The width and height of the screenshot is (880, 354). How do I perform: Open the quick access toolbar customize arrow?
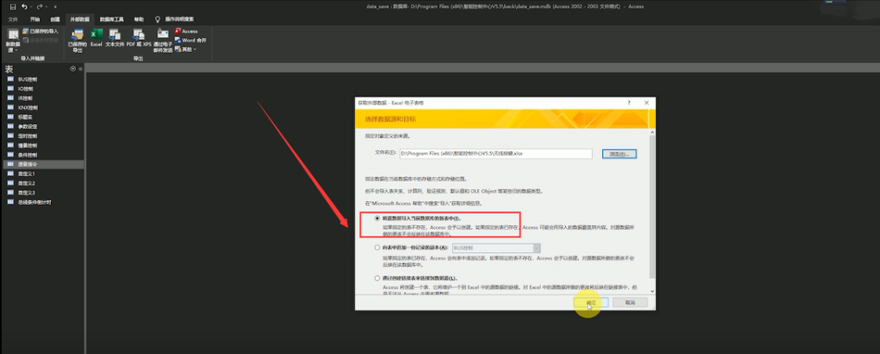(x=55, y=6)
